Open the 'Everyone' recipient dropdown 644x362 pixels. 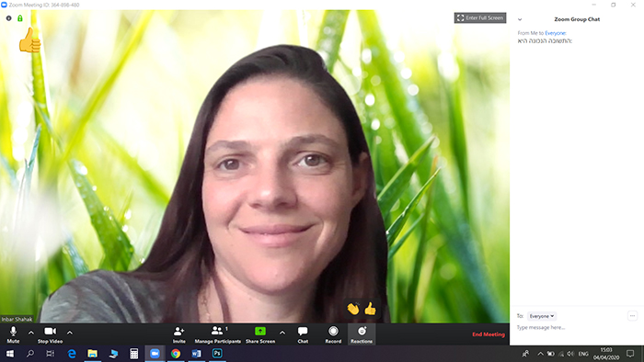tap(542, 316)
